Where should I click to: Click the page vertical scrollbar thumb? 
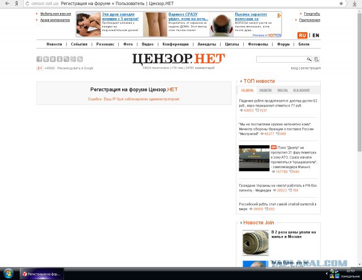point(359,82)
